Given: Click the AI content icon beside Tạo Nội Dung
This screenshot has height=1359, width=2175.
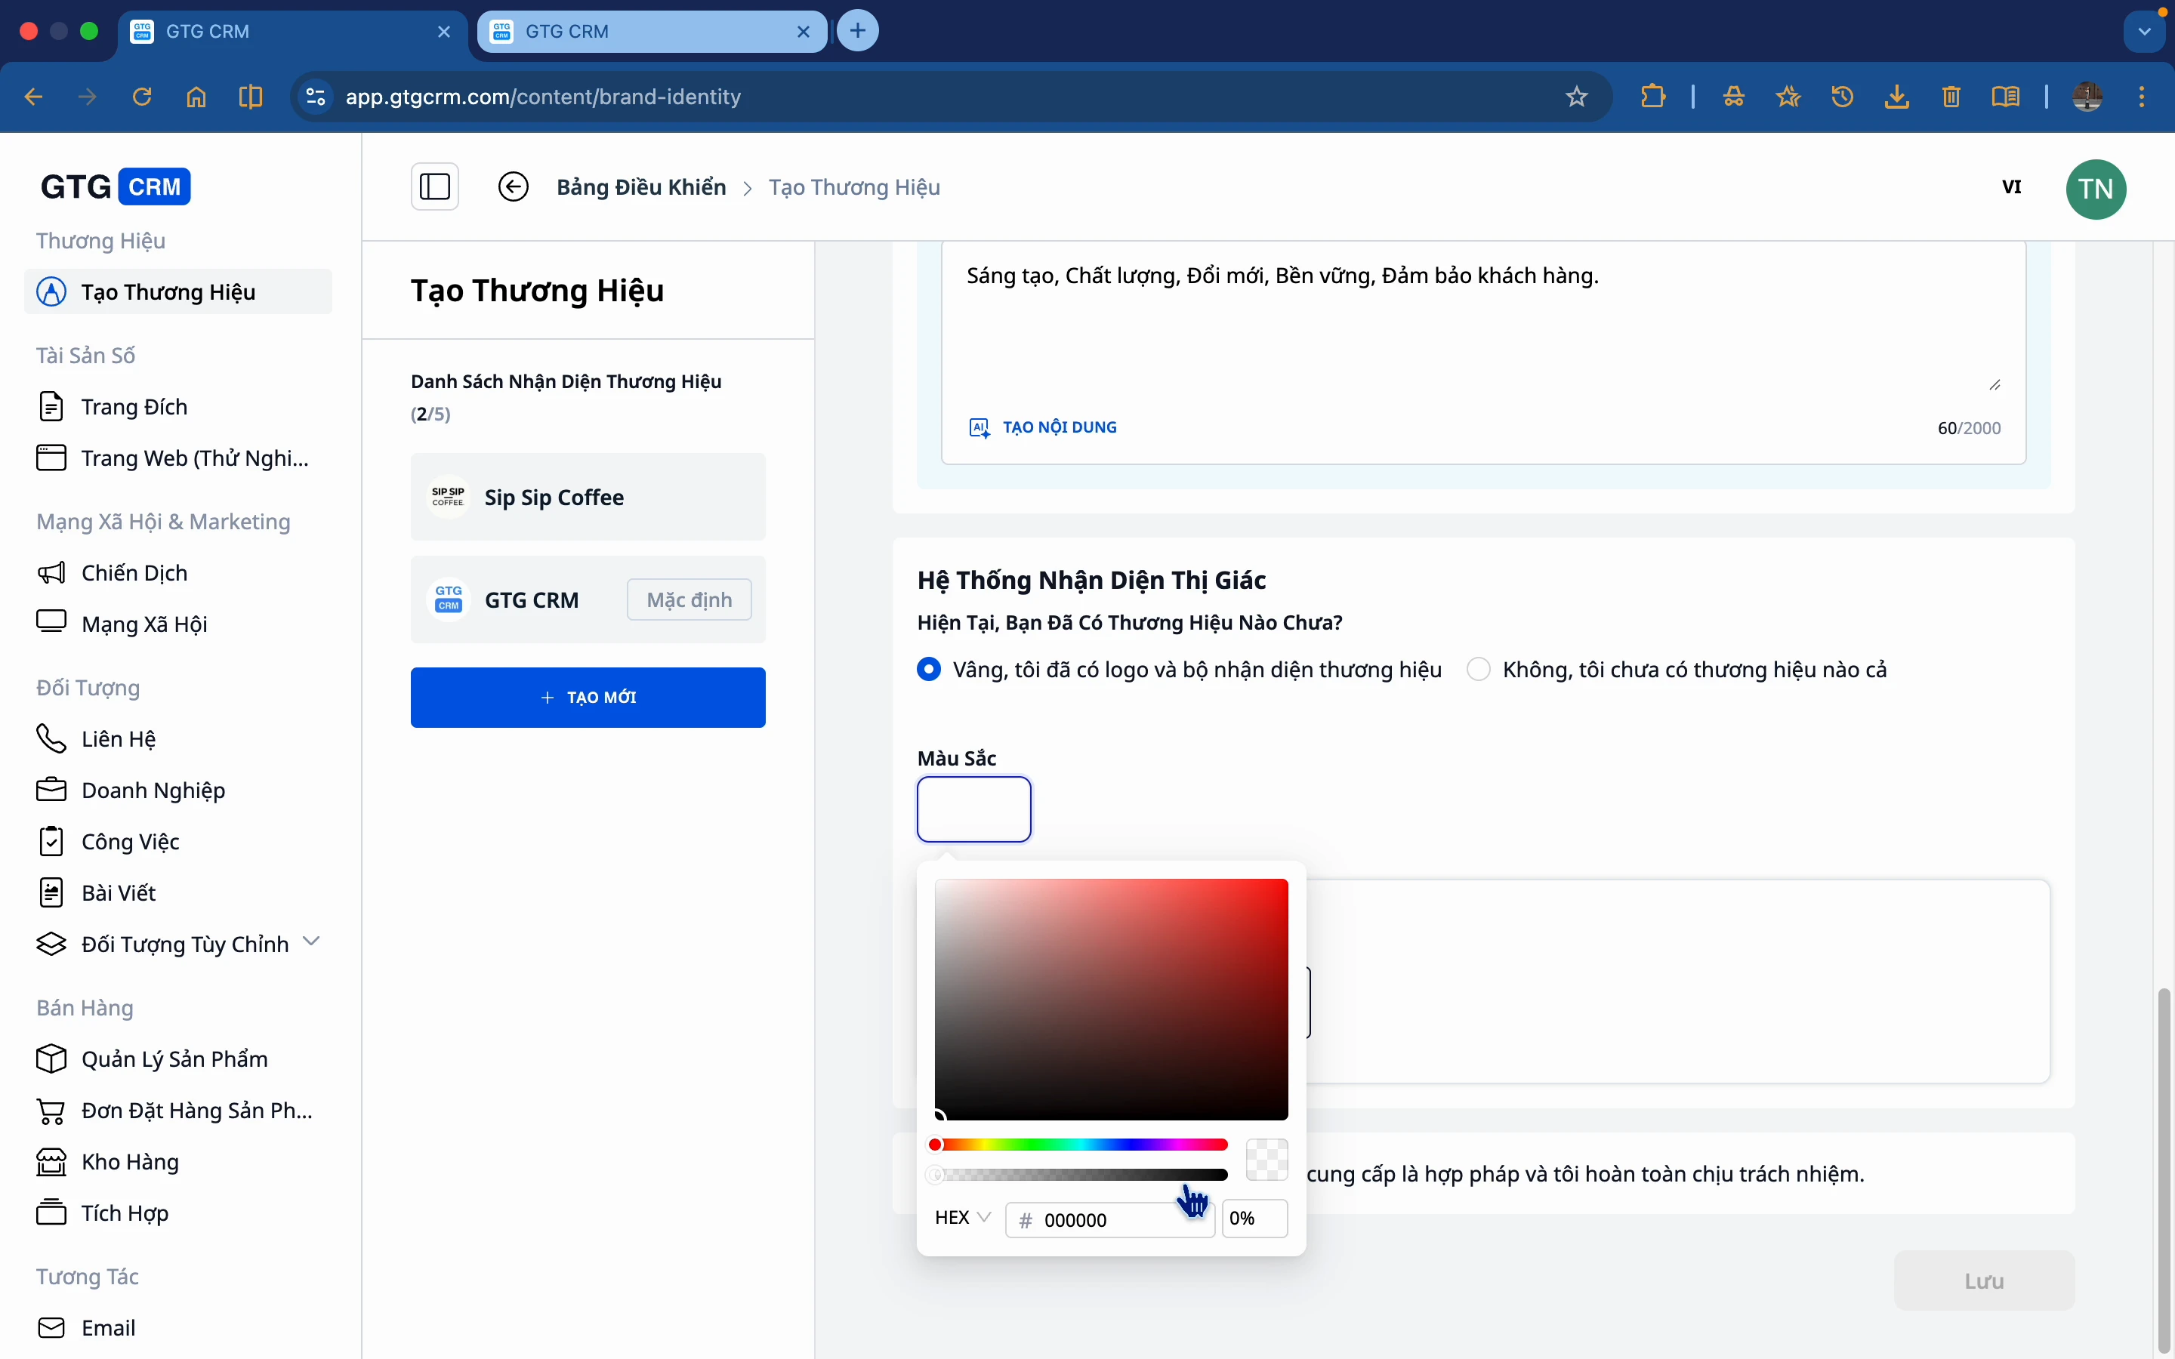Looking at the screenshot, I should [979, 428].
